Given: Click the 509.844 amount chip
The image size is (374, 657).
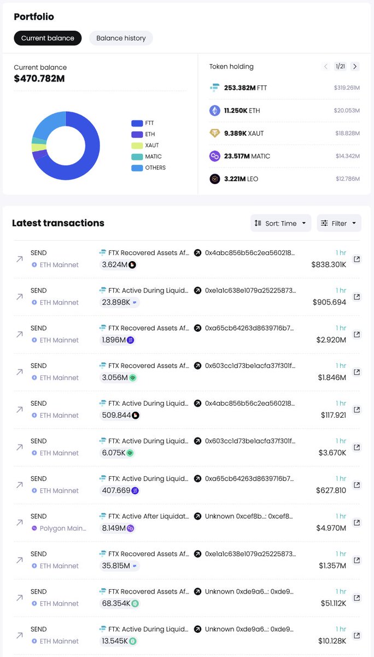Looking at the screenshot, I should (x=120, y=416).
